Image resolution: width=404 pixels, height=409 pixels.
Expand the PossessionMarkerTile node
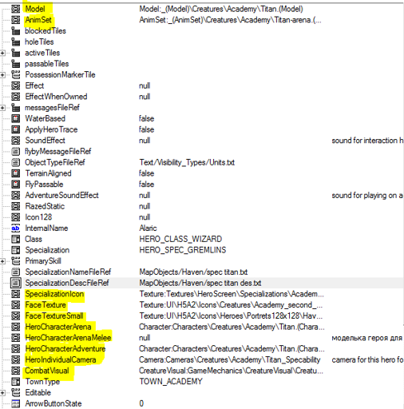click(x=2, y=75)
